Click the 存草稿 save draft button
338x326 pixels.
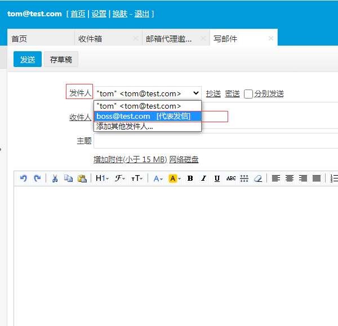click(x=61, y=59)
